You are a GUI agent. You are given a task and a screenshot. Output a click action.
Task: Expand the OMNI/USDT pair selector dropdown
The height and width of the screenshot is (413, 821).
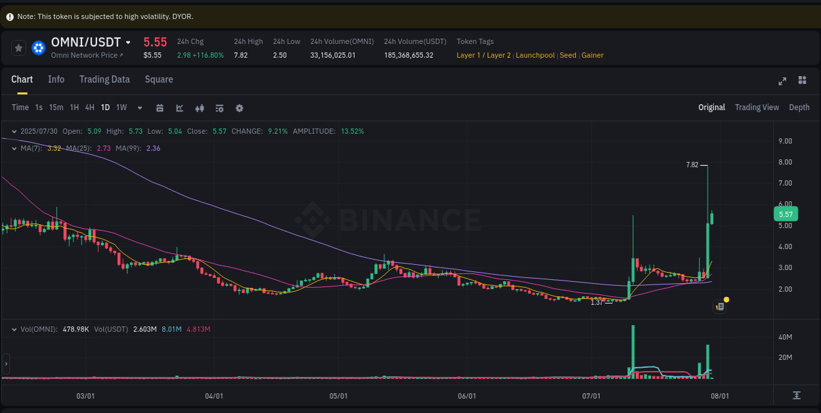(x=128, y=42)
